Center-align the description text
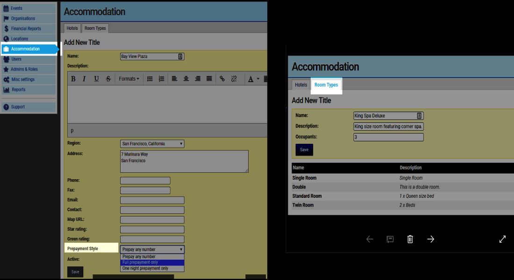This screenshot has height=280, width=514. coord(186,79)
